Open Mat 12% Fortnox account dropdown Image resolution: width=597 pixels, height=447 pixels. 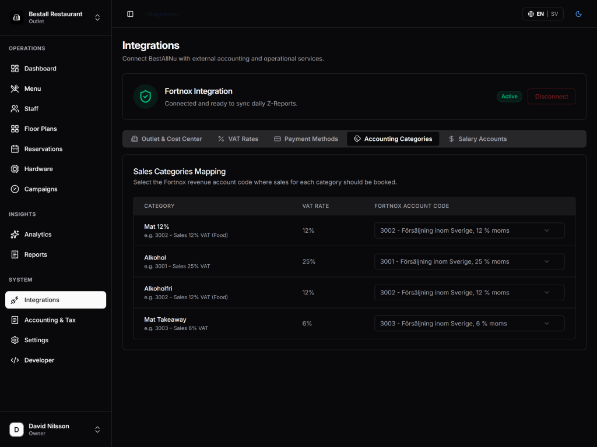[469, 230]
